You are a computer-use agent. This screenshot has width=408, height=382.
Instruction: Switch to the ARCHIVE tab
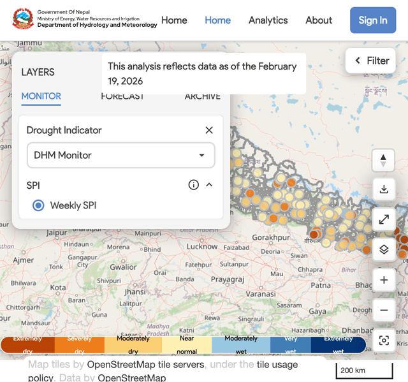[x=202, y=97]
